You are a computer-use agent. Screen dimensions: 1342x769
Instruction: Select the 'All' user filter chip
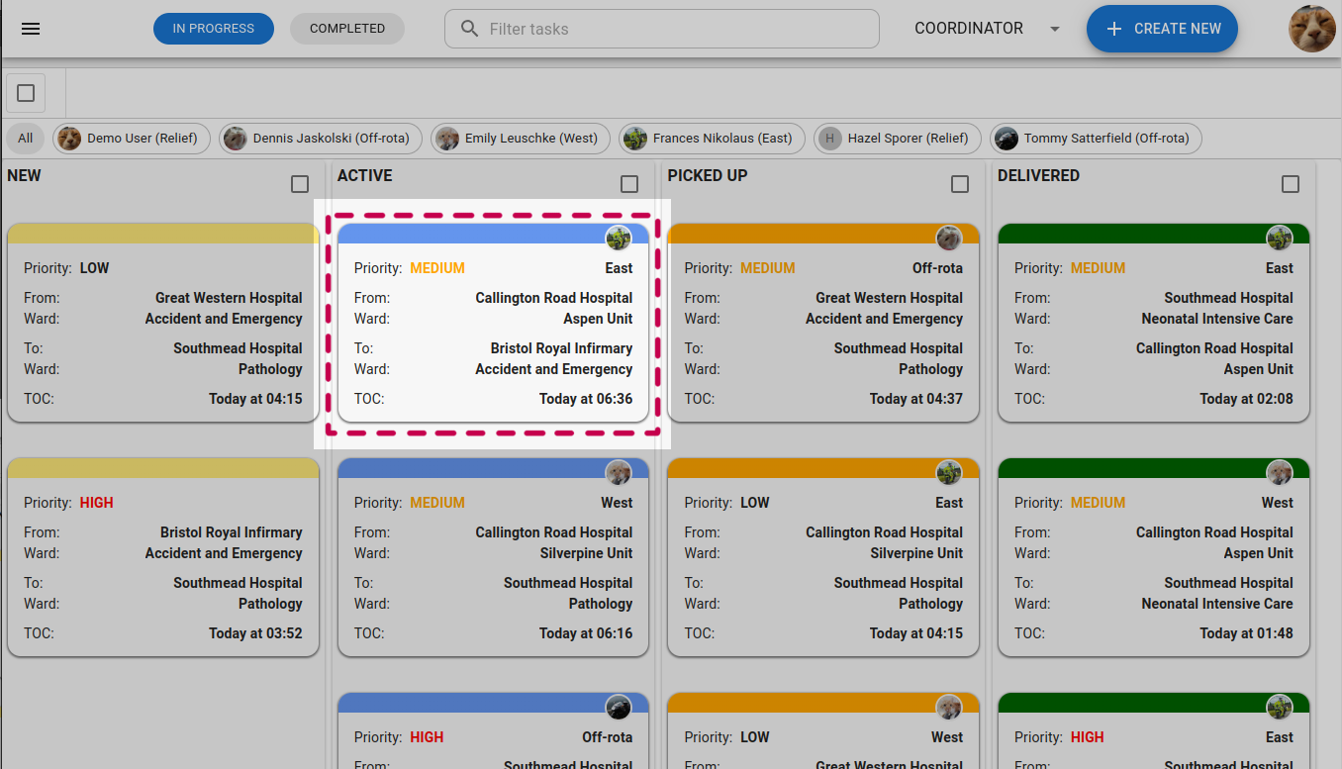[x=25, y=139]
